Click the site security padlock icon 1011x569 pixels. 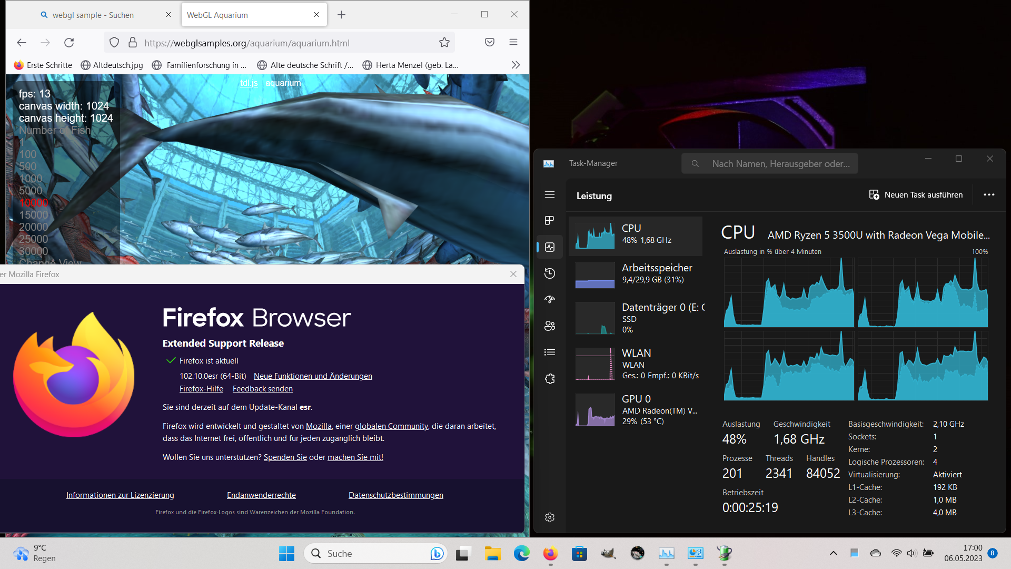tap(133, 43)
